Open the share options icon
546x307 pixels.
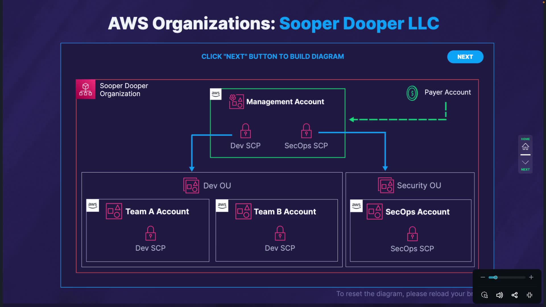(514, 295)
